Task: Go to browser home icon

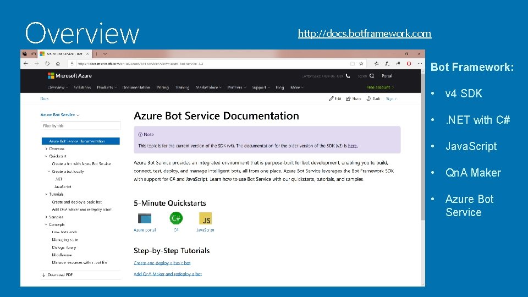Action: pos(58,63)
